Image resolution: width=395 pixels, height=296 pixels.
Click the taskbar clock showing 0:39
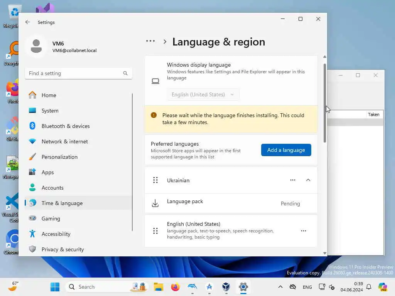click(x=352, y=287)
